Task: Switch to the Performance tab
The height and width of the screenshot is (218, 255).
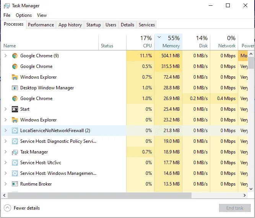Action: 41,25
